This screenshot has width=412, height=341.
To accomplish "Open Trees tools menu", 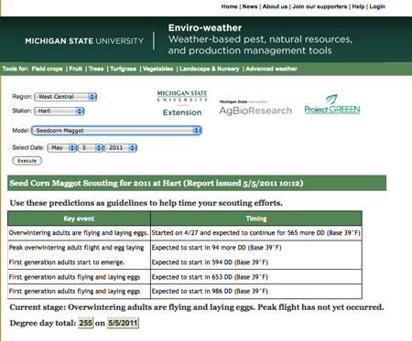I will point(96,69).
